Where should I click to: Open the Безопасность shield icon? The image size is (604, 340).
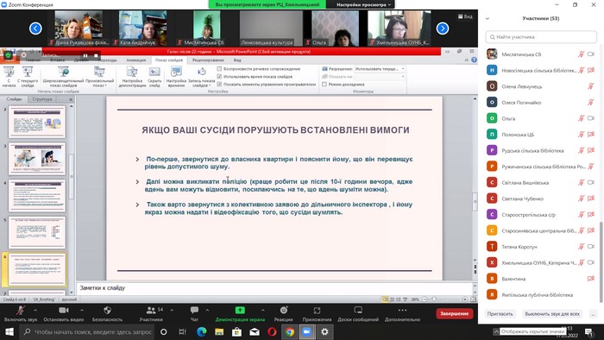(x=107, y=311)
